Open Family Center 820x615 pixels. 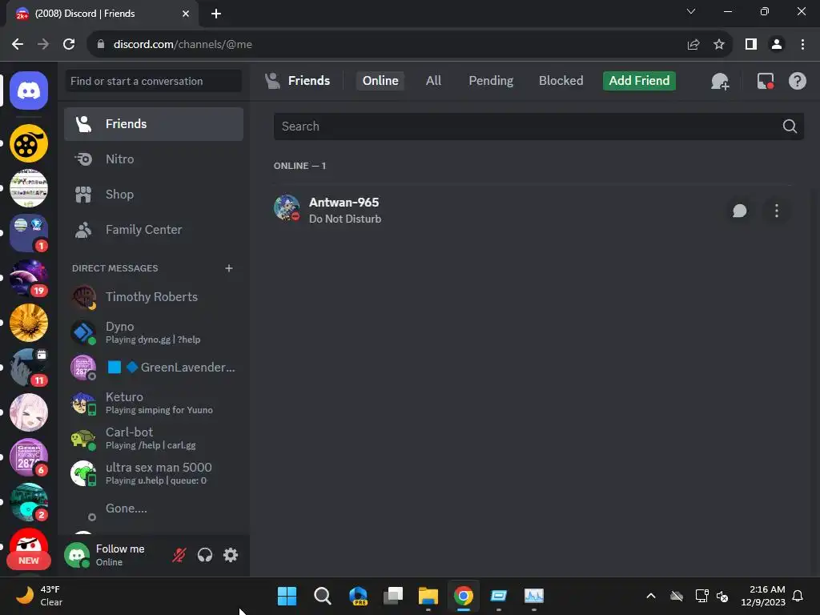click(154, 230)
